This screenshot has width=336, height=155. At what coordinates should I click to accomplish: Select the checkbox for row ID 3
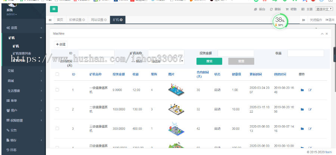[x=57, y=128]
